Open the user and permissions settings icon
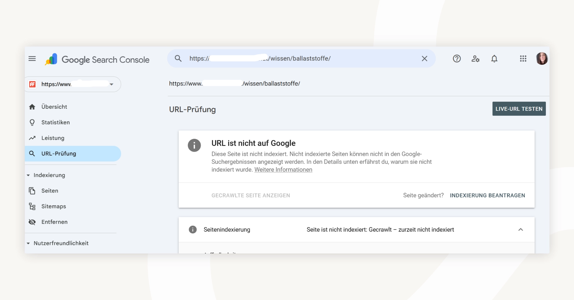The image size is (574, 300). (x=475, y=59)
